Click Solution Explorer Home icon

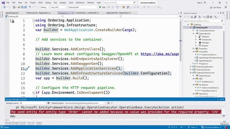tap(192, 17)
